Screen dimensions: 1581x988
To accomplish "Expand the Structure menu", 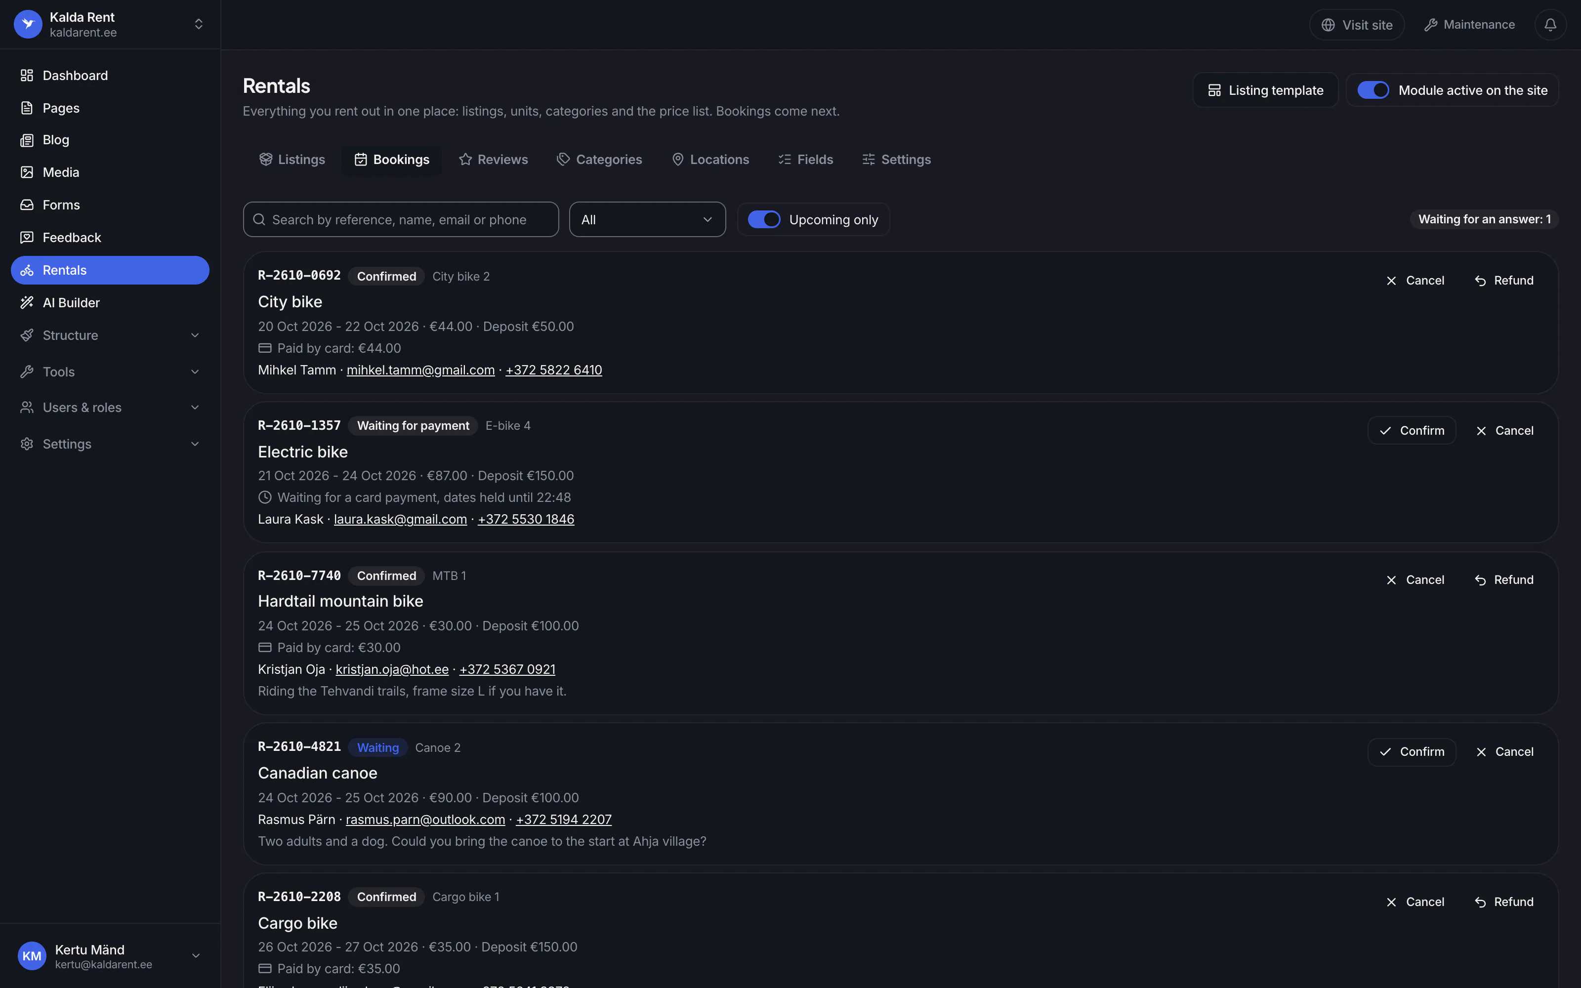I will click(110, 335).
